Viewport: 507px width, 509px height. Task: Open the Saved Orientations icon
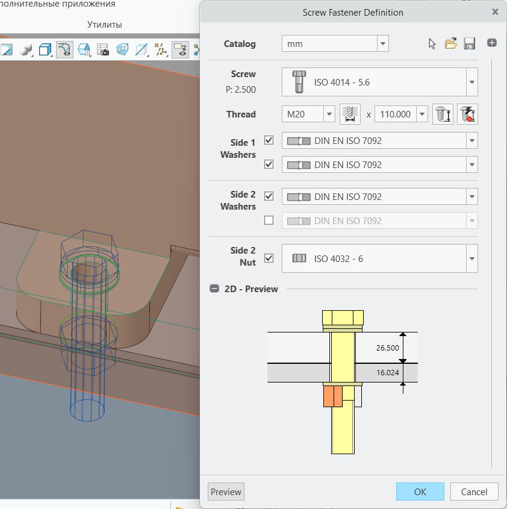(x=84, y=49)
